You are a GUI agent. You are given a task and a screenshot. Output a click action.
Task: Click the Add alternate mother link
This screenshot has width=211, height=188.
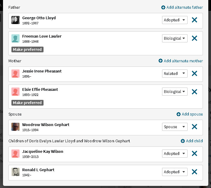181,61
